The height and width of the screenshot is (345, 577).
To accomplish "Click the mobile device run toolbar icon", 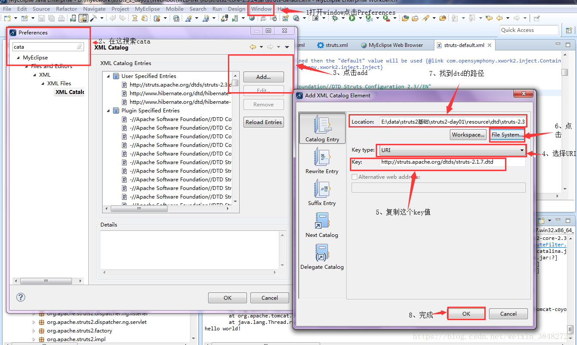I will [73, 18].
